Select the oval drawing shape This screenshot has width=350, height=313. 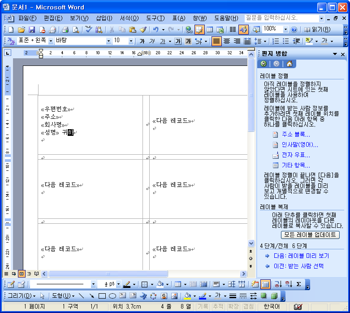112,296
